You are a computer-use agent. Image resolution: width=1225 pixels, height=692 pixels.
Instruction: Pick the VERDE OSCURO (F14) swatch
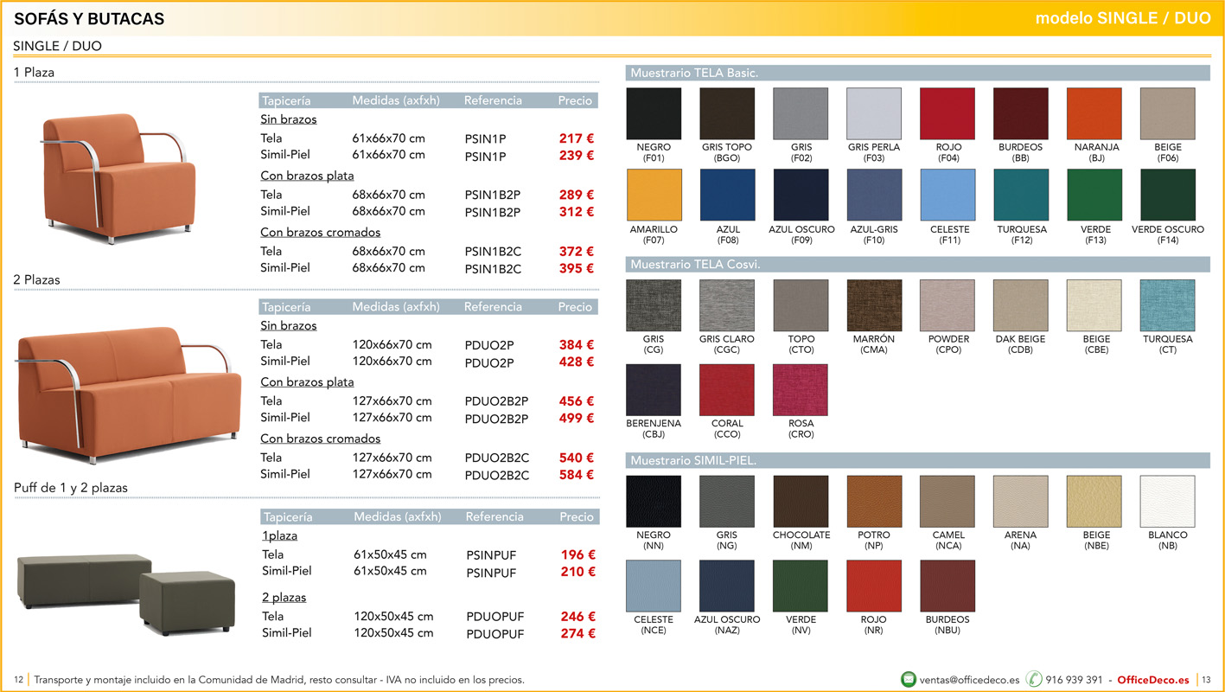point(1168,195)
